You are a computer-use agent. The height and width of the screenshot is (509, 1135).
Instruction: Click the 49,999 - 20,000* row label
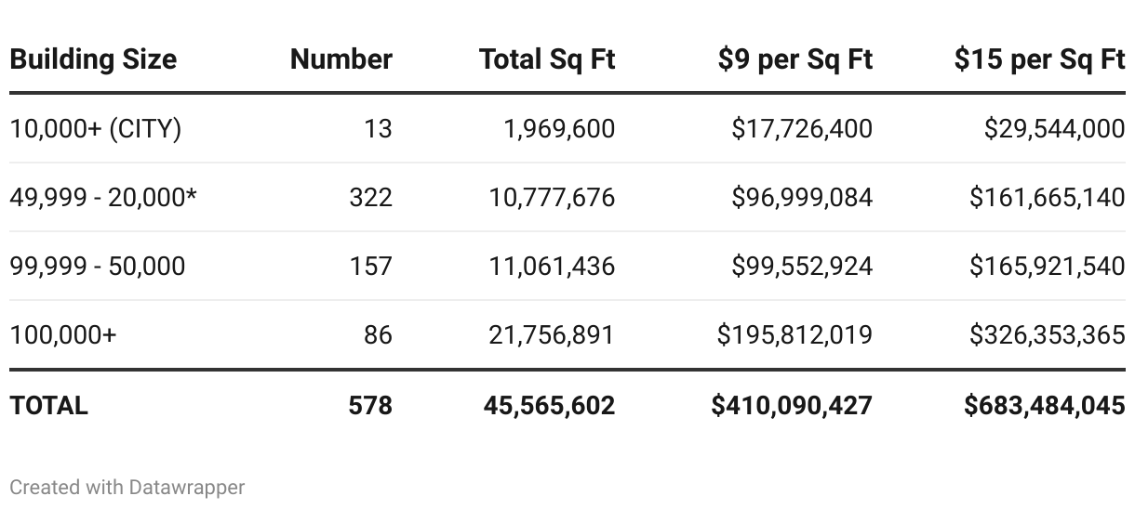point(103,197)
